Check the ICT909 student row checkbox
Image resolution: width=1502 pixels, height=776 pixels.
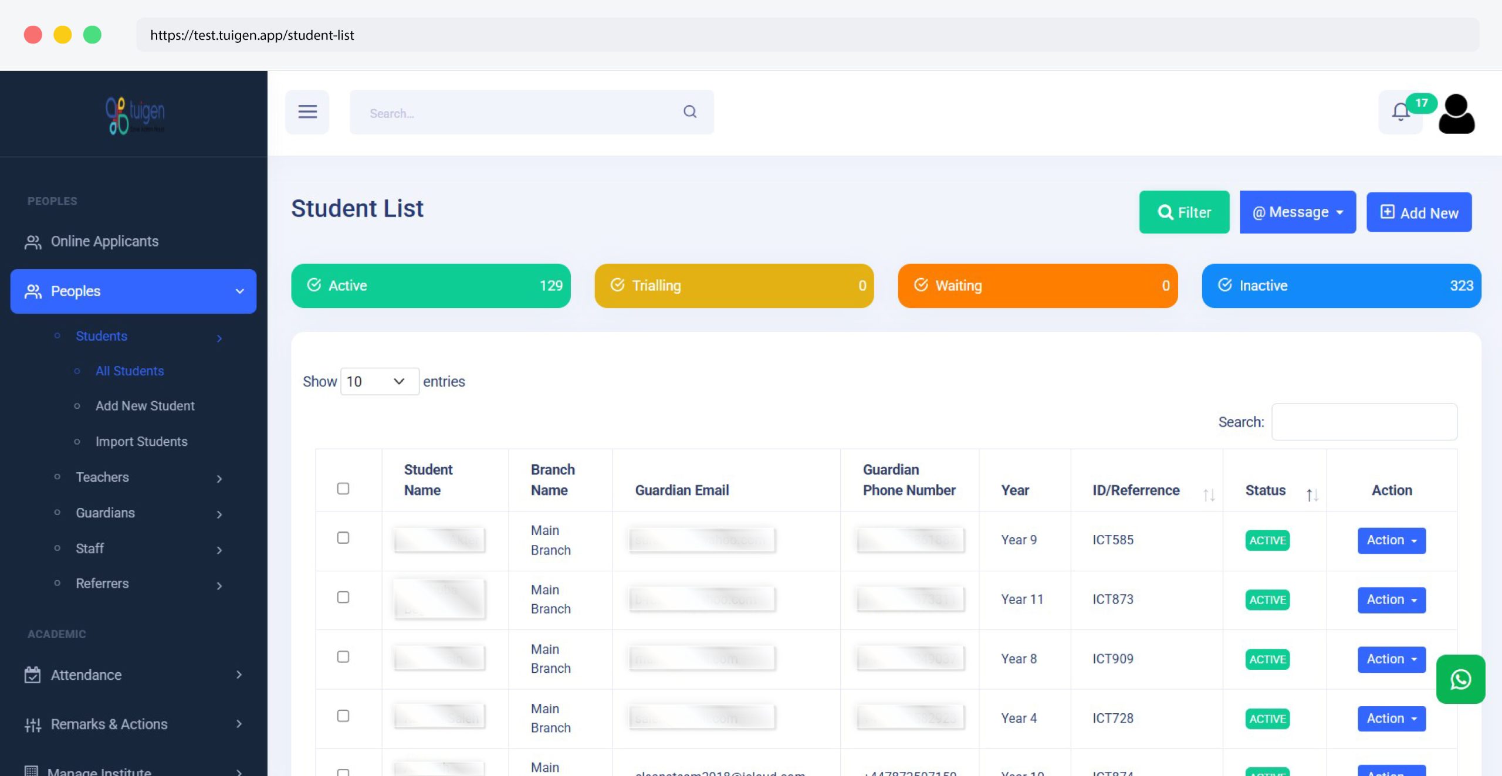343,657
